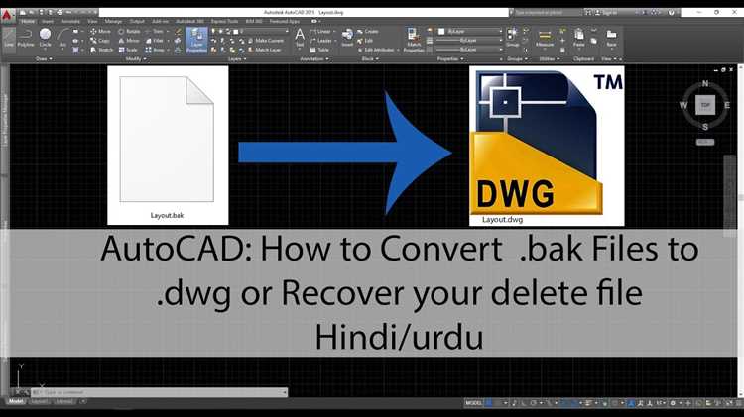Click the Base view button
The height and width of the screenshot is (417, 744).
tap(611, 38)
